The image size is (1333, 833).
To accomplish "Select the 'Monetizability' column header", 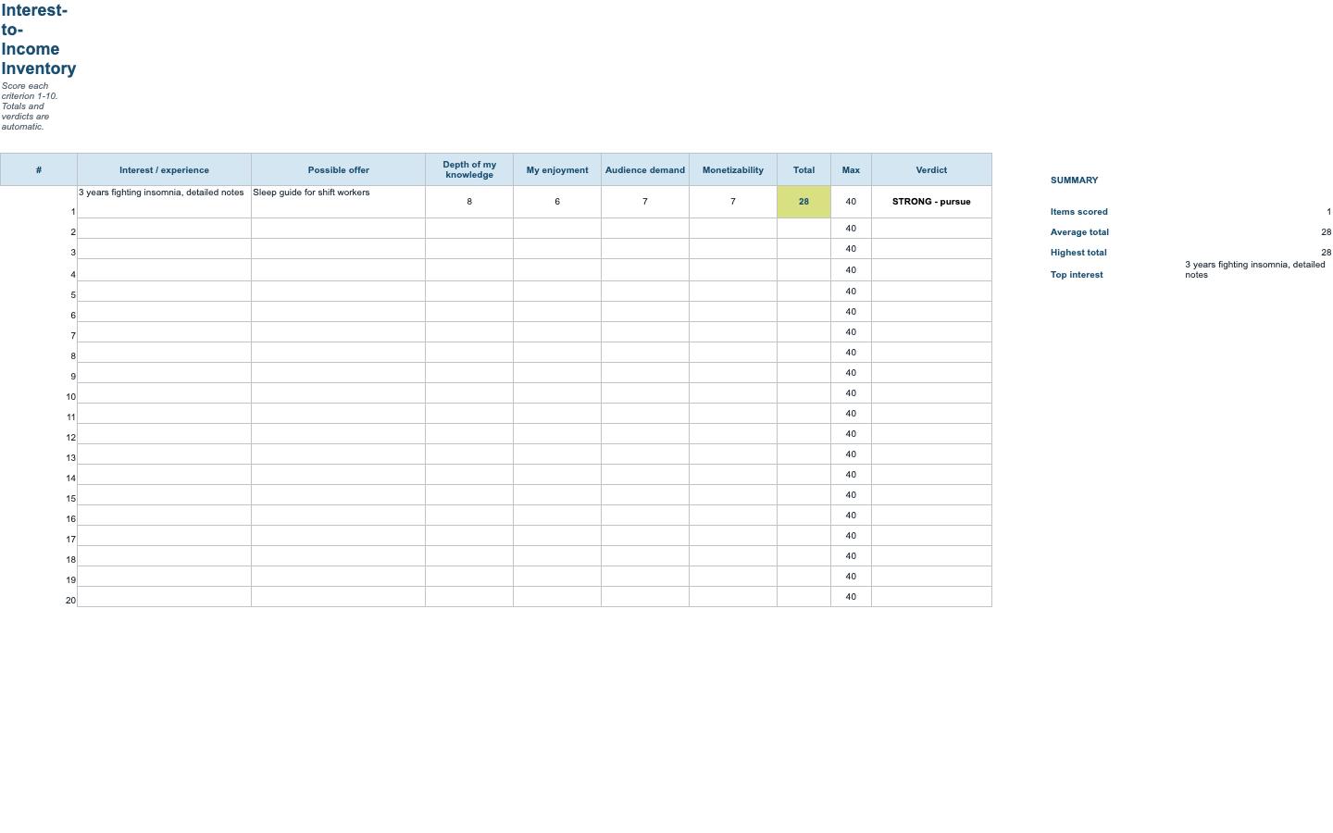I will pos(733,169).
